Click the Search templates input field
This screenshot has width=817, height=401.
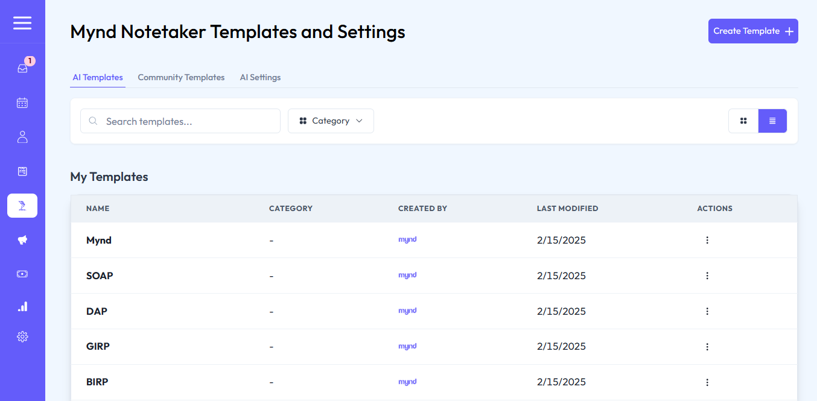pyautogui.click(x=187, y=121)
